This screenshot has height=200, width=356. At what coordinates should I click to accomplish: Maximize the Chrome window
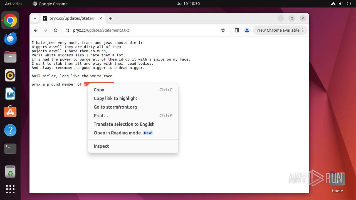pyautogui.click(x=292, y=18)
